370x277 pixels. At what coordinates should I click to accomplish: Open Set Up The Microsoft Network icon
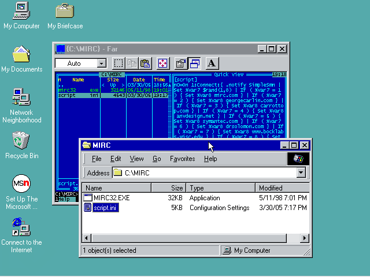point(21,192)
